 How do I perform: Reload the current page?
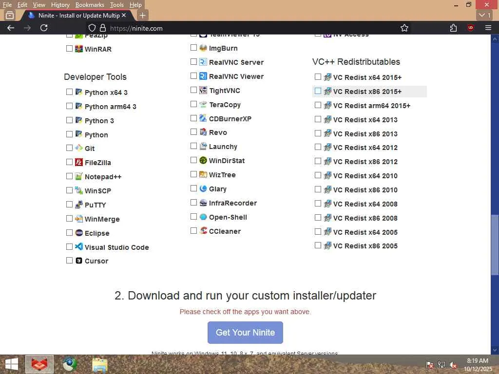tap(44, 28)
